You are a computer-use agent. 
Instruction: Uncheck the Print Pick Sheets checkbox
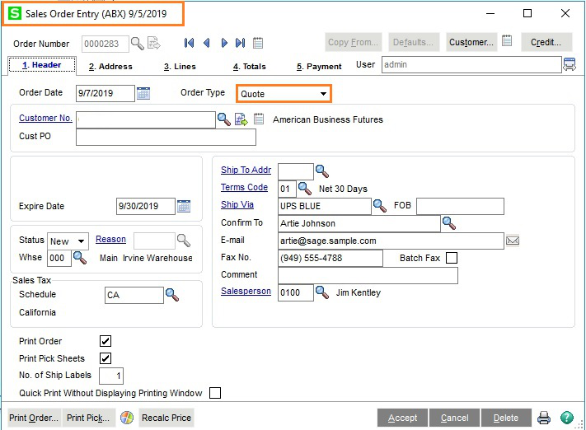(105, 358)
